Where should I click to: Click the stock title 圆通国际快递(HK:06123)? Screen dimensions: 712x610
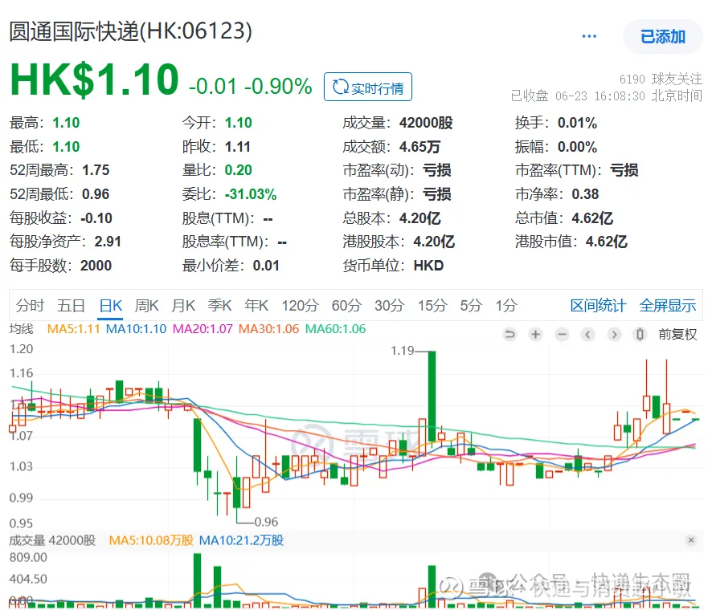pos(131,31)
